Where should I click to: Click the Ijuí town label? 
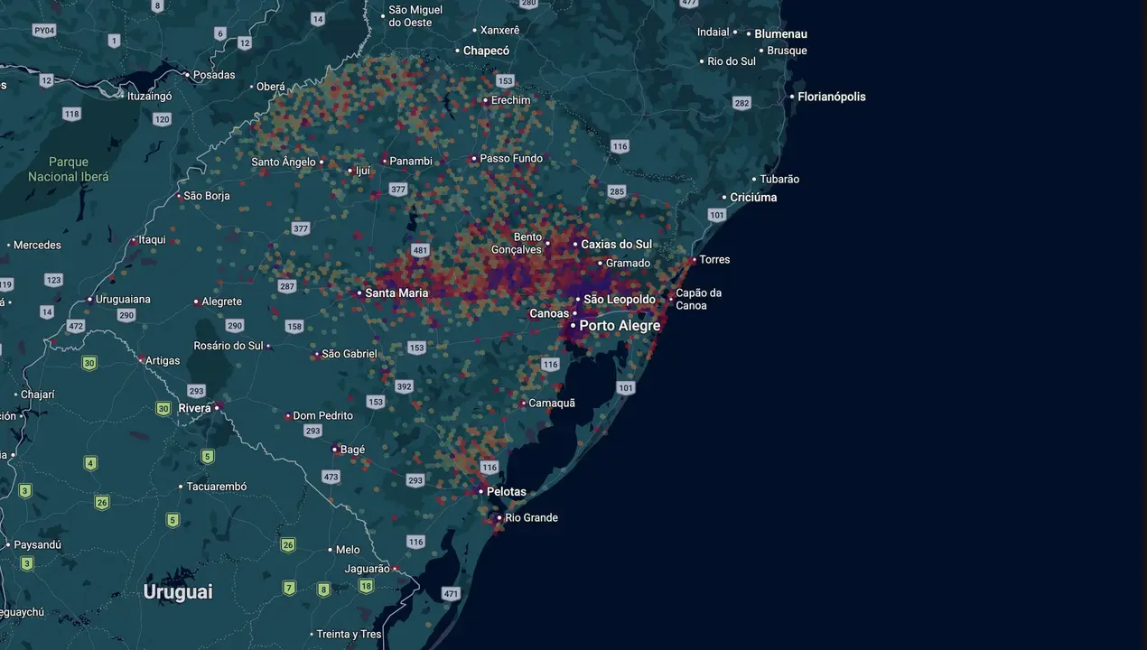click(363, 170)
